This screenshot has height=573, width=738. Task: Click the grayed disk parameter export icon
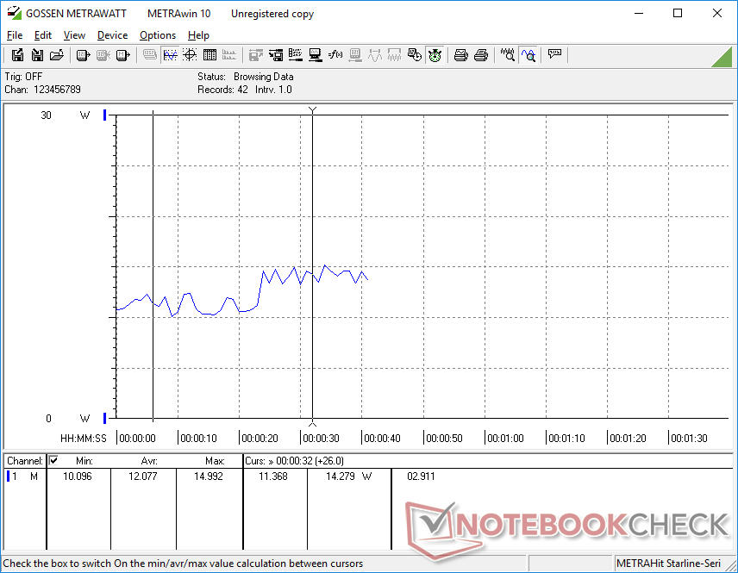pos(255,55)
